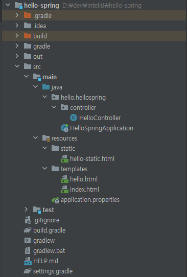Expand the out folder

tap(17, 56)
